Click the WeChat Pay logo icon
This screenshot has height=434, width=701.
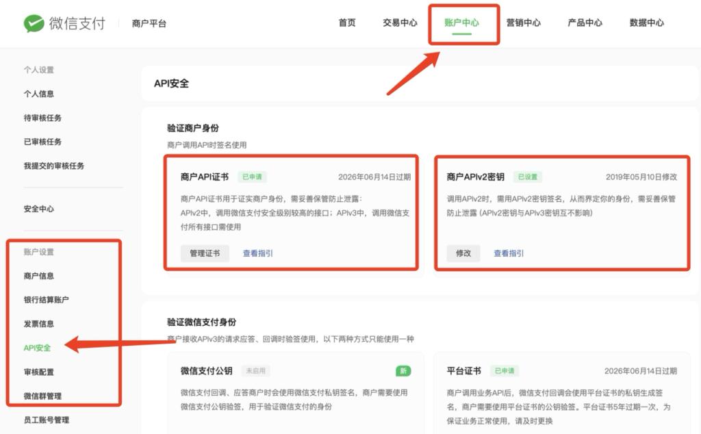coord(34,23)
